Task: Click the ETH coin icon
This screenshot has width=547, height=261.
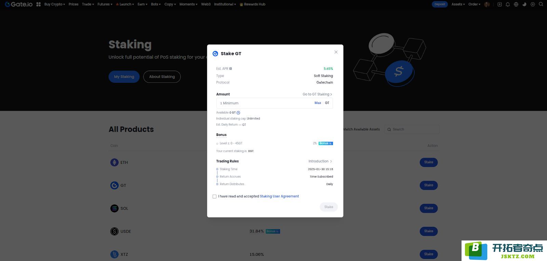Action: (x=115, y=162)
